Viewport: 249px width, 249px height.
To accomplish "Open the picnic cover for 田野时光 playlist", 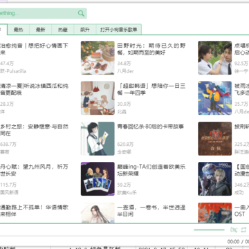I will coord(98,58).
